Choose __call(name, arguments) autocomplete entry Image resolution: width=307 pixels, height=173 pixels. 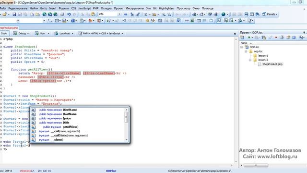tap(78, 131)
